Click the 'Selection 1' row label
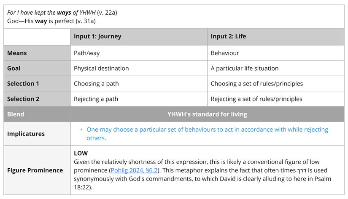 (23, 84)
